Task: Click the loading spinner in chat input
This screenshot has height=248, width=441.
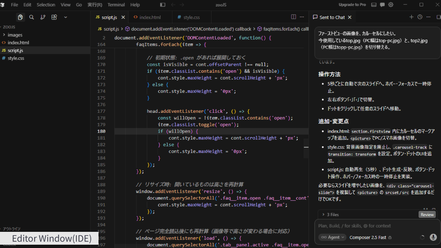Action: [x=422, y=237]
